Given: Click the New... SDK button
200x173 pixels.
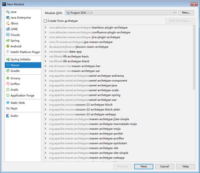Looking at the screenshot, I should [x=186, y=13].
